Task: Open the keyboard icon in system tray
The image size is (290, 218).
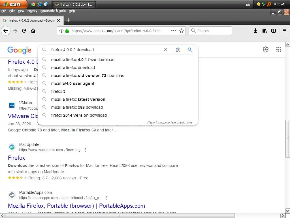Action: [x=248, y=5]
